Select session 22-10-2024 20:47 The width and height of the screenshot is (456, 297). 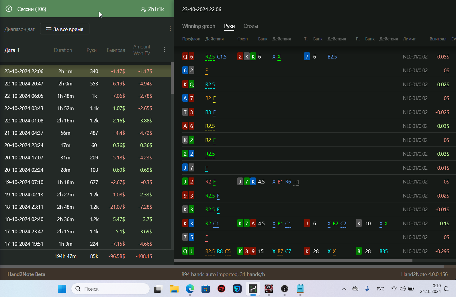[85, 83]
